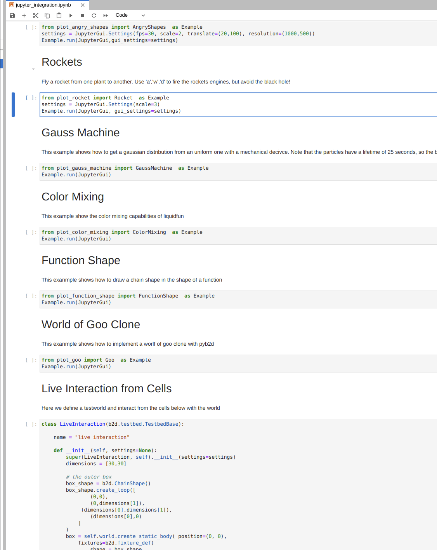Click into the plot_rocket code cell
437x550 pixels.
coord(238,104)
